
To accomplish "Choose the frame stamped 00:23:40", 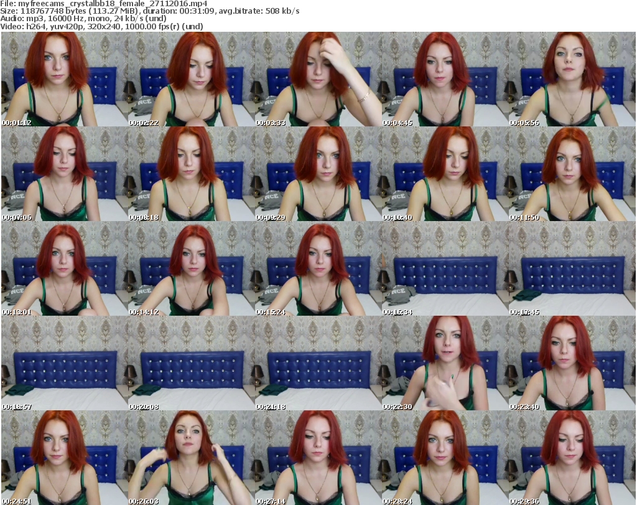I will point(572,363).
